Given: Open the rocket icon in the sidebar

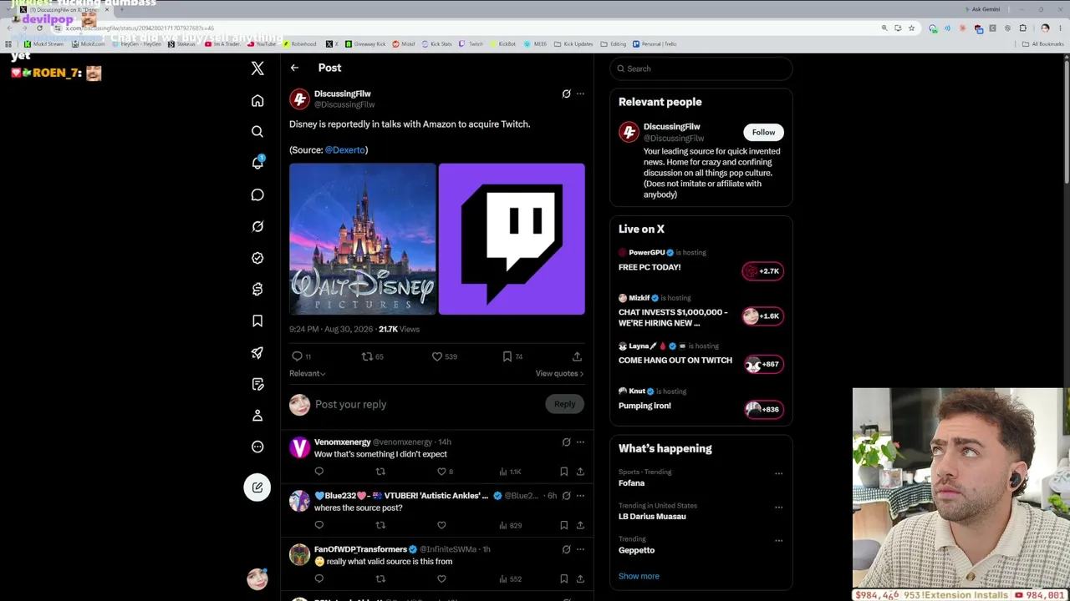Looking at the screenshot, I should click(x=257, y=352).
